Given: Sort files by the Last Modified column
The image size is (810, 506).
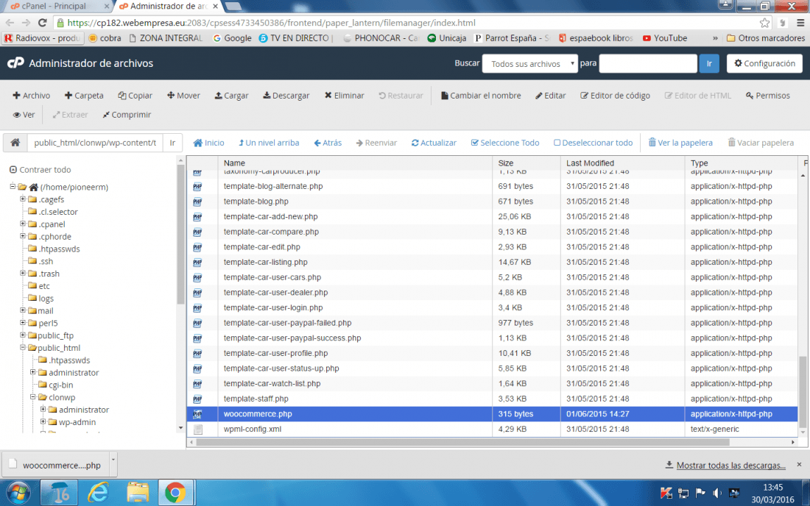Looking at the screenshot, I should click(x=590, y=163).
